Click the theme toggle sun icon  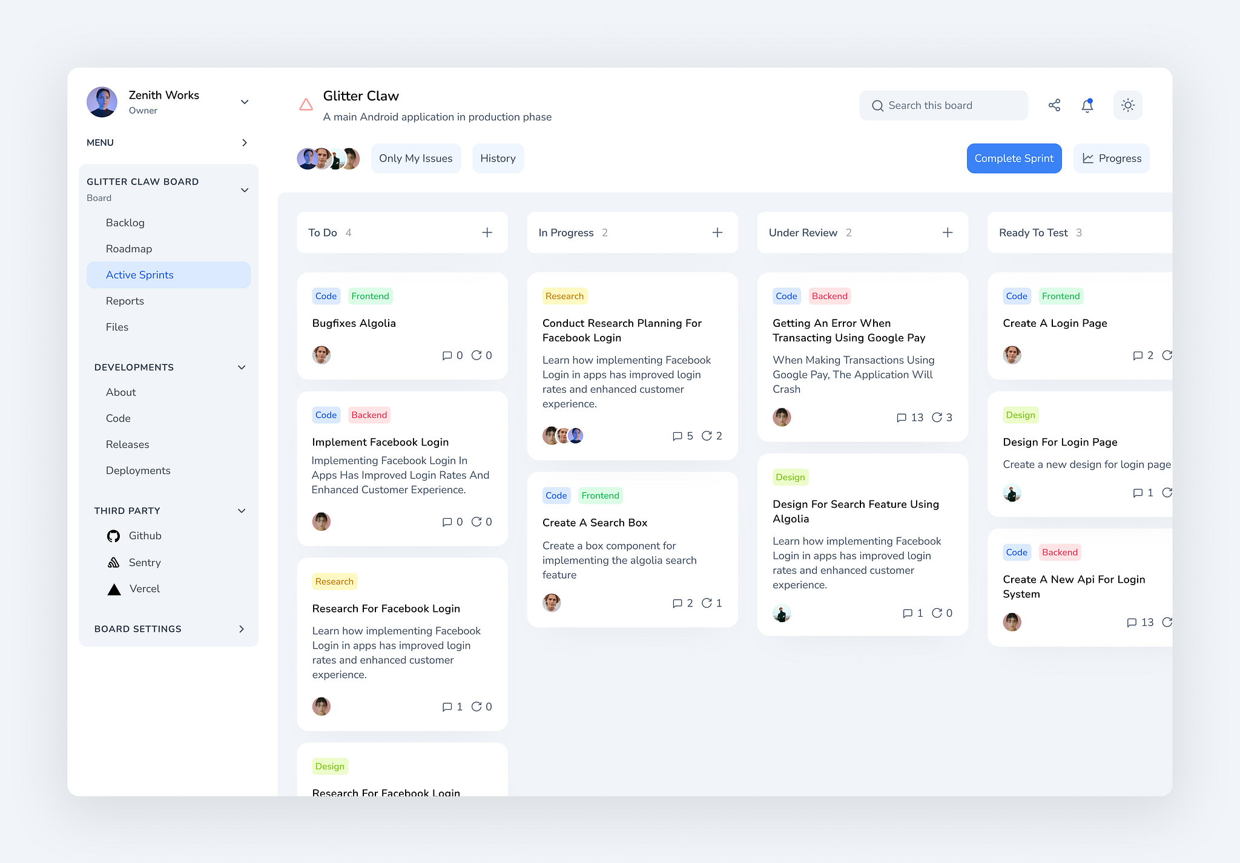[x=1128, y=105]
